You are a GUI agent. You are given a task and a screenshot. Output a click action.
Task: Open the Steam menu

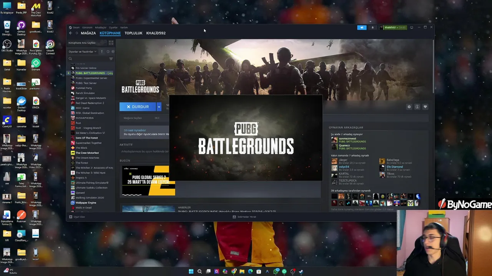click(76, 28)
